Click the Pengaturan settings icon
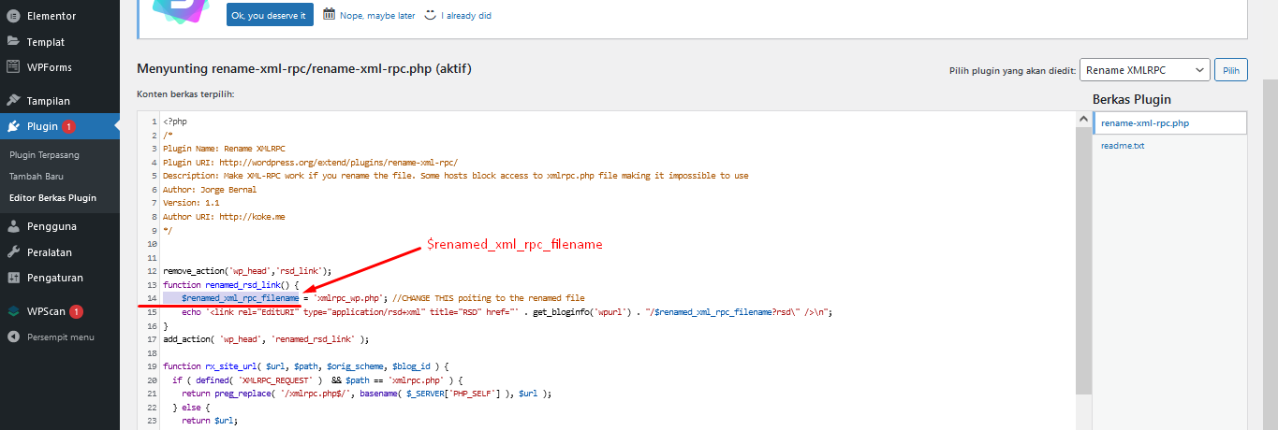Screen dimensions: 1278x430 click(13, 278)
